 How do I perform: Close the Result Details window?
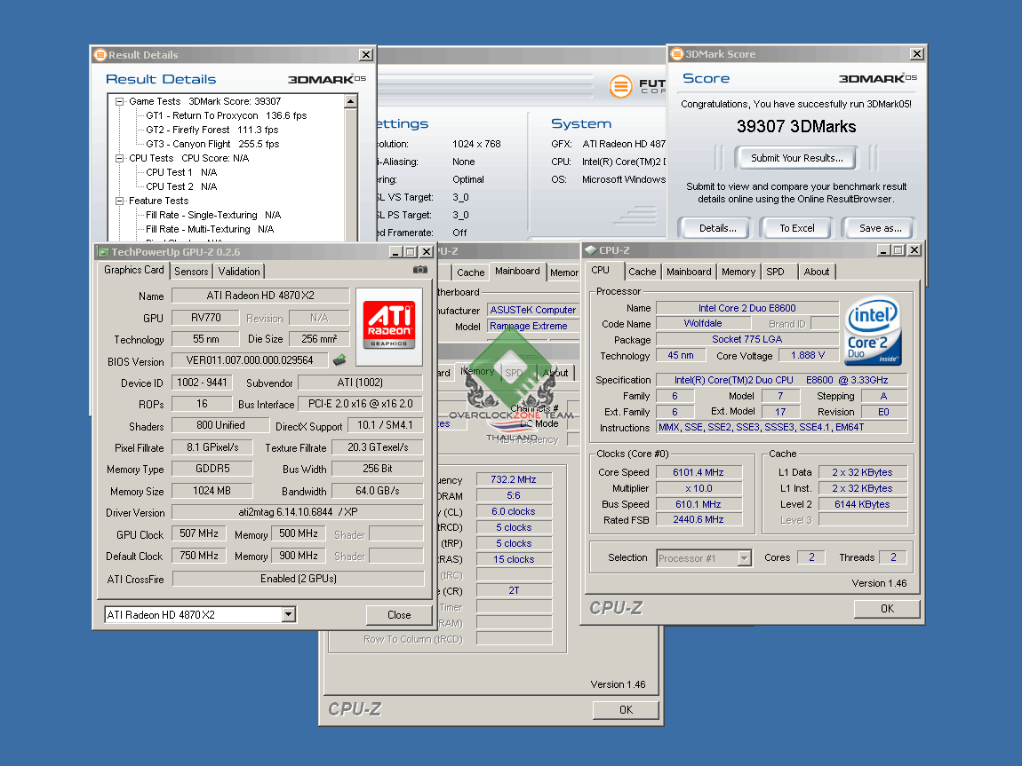click(366, 55)
